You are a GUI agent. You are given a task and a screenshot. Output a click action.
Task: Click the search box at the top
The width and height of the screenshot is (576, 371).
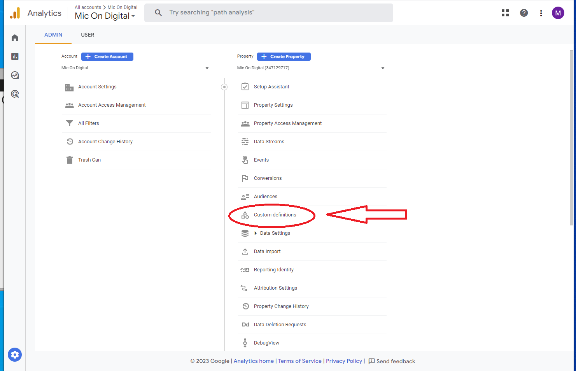tap(268, 13)
